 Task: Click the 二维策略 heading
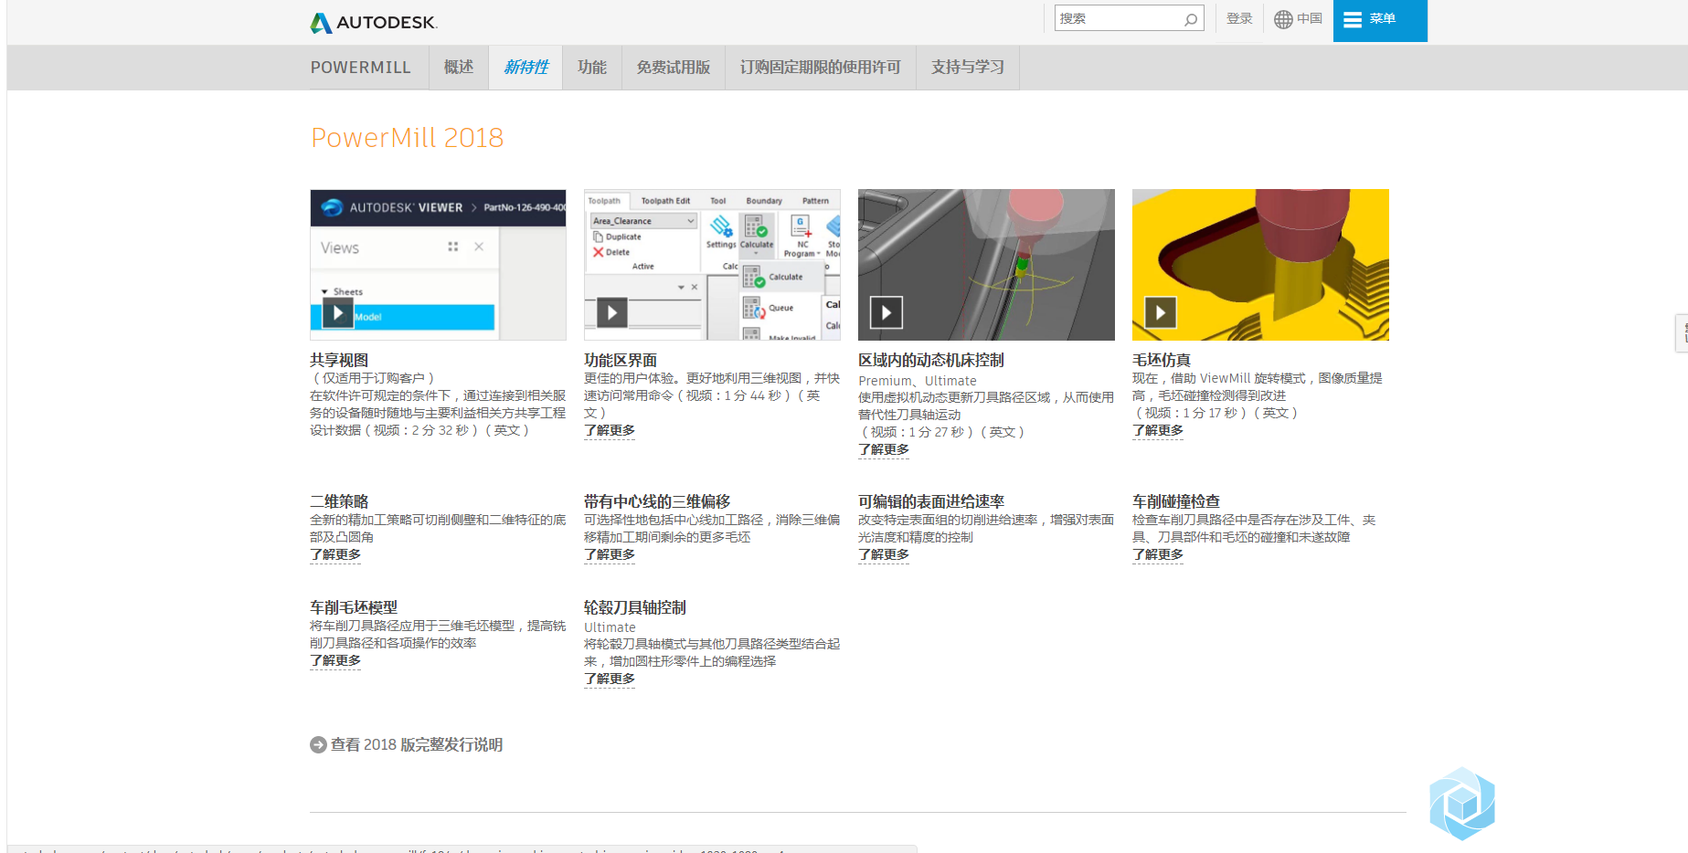[339, 501]
